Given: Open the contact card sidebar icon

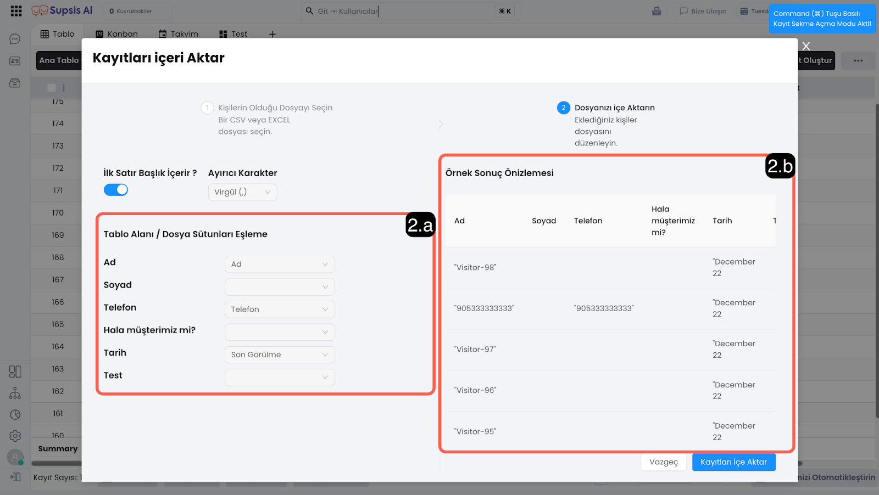Looking at the screenshot, I should tap(15, 61).
